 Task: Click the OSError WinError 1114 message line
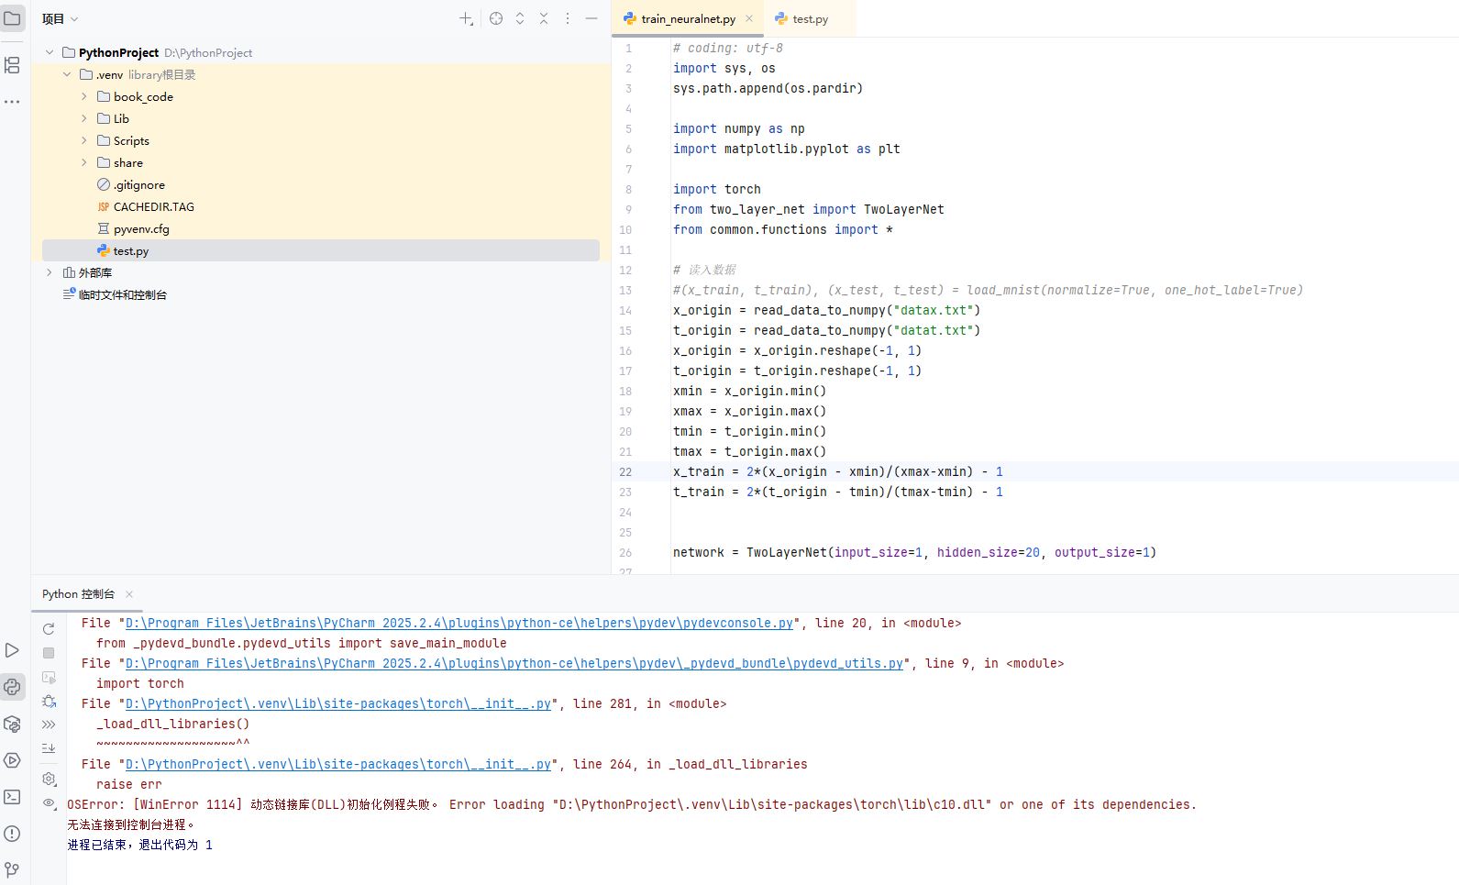coord(632,804)
